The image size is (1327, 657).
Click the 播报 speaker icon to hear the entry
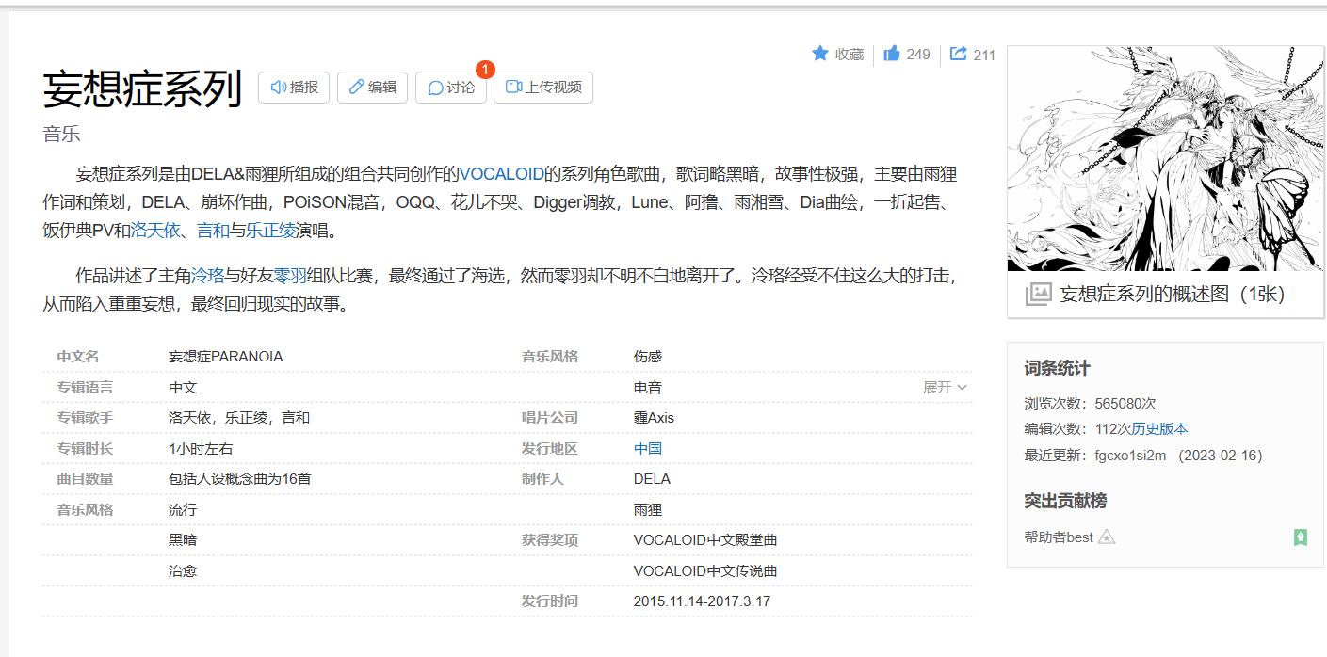tap(278, 88)
